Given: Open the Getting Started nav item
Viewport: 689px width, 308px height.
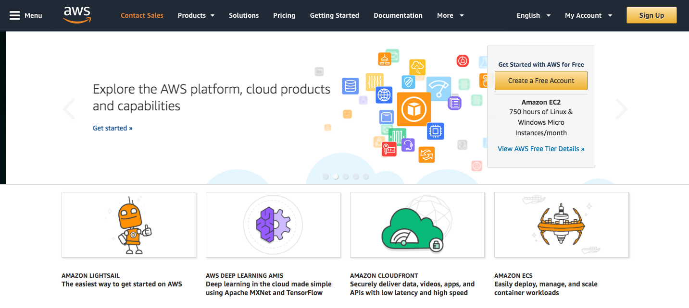Looking at the screenshot, I should click(x=334, y=15).
